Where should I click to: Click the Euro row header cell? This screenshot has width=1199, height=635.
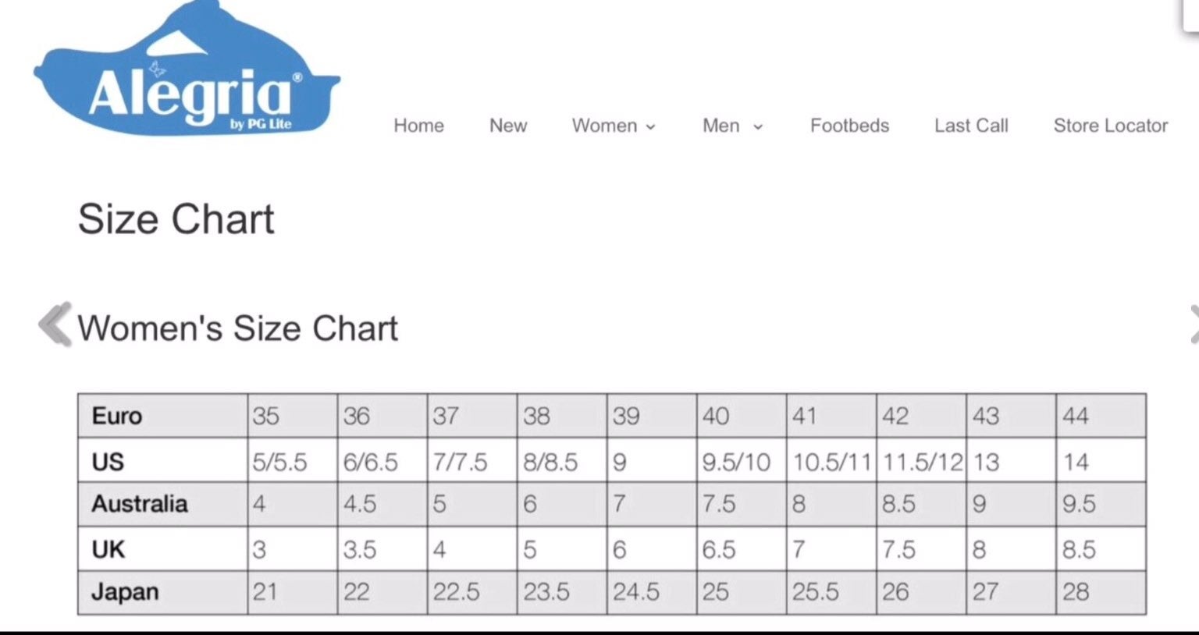[x=162, y=416]
